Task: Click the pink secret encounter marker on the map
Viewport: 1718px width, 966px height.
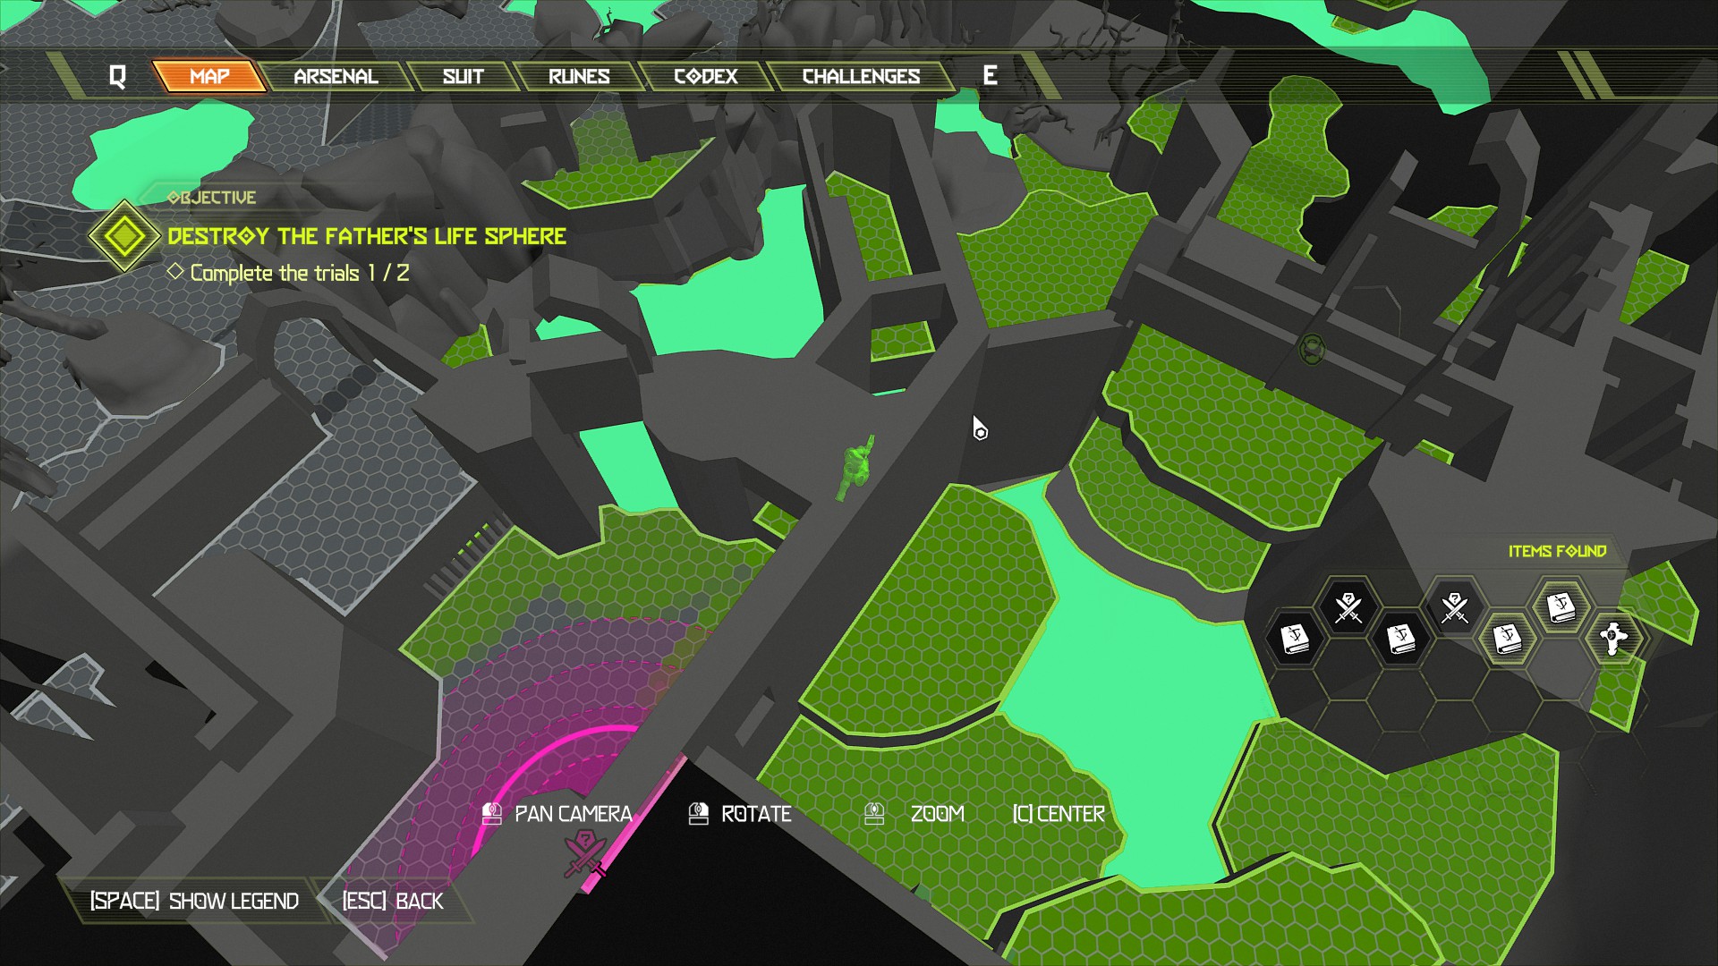Action: (584, 852)
